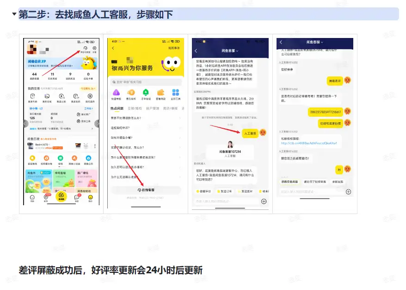Screen dimensions: 406x290
Task: Open the 全部工具 all tools icon
Action: click(175, 92)
